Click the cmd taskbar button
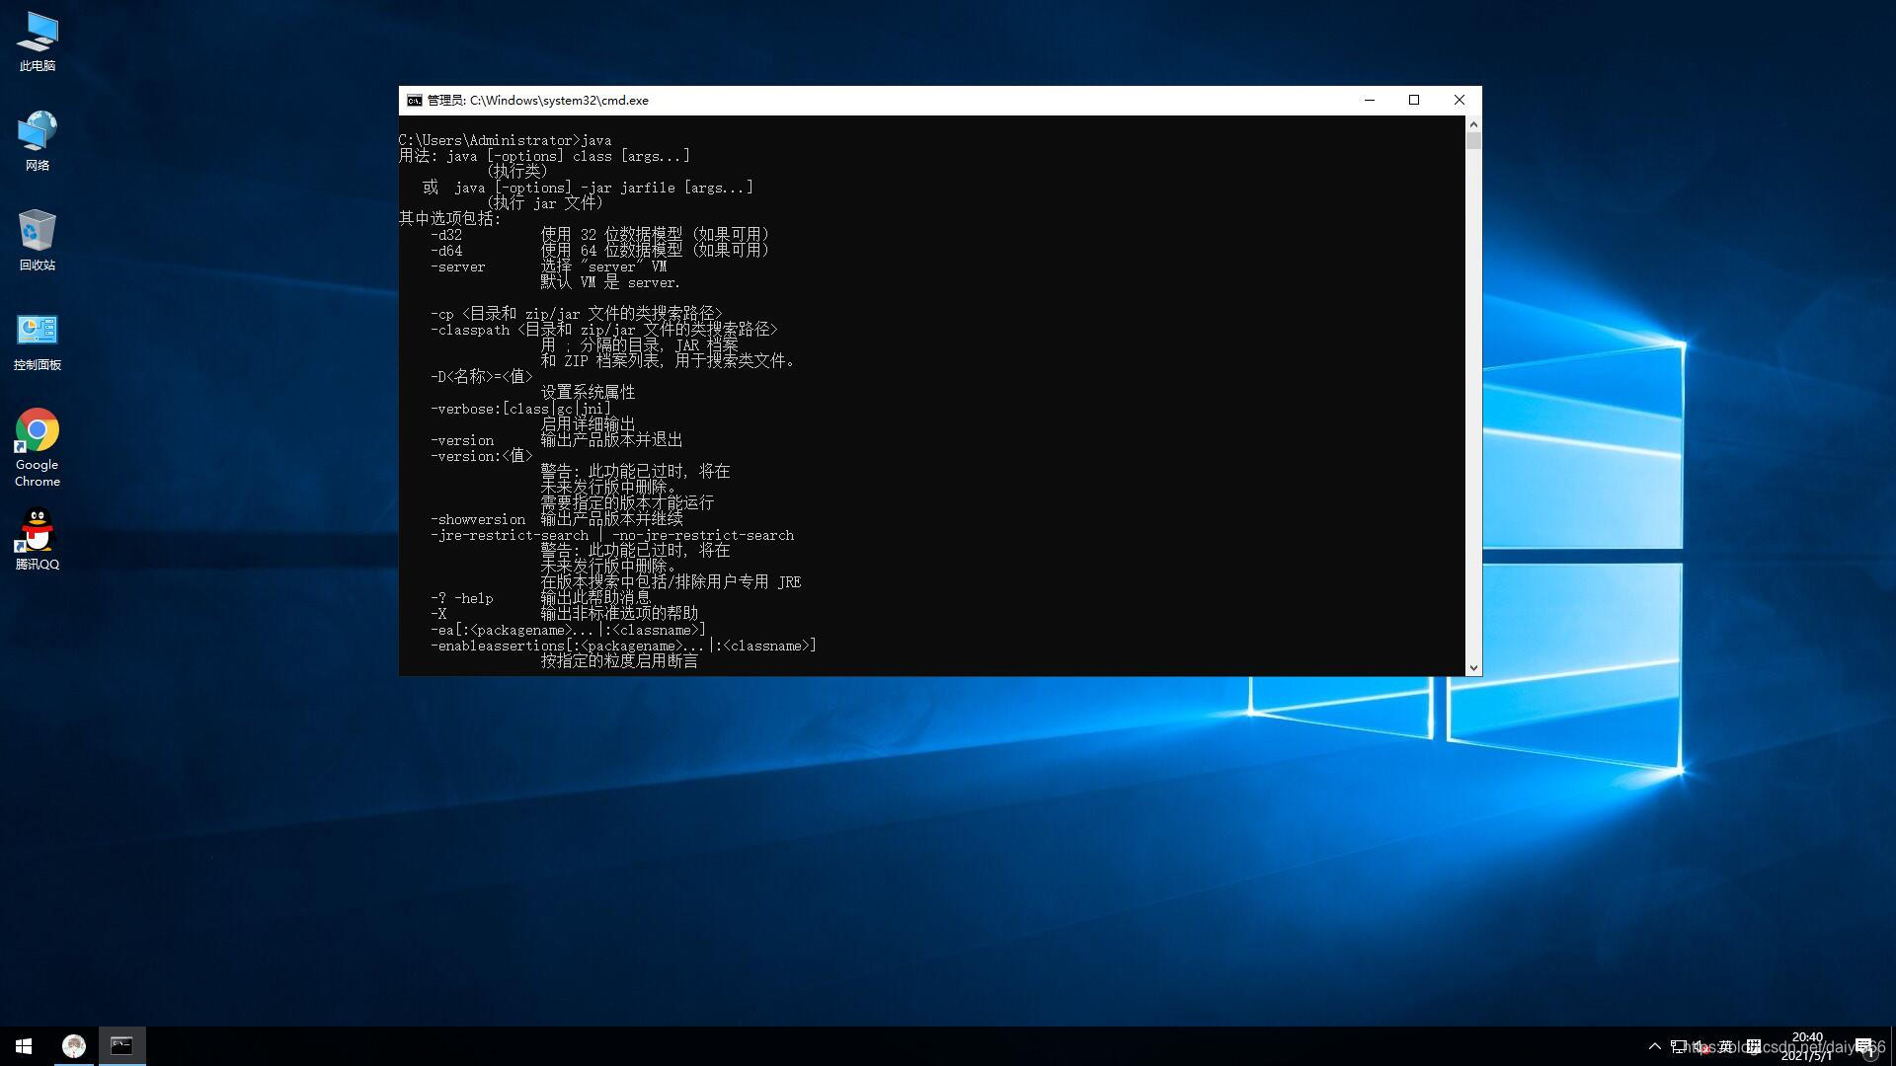Image resolution: width=1896 pixels, height=1066 pixels. pos(121,1046)
